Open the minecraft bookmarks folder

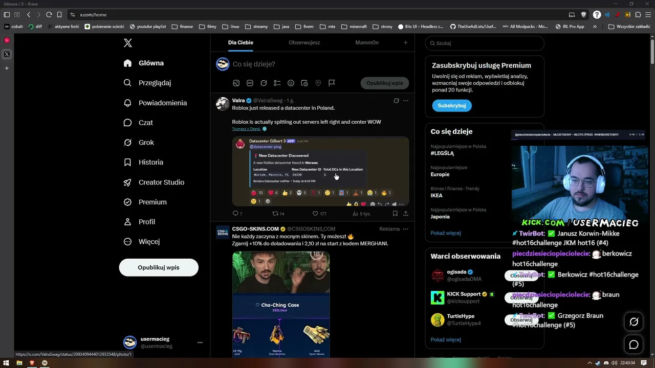tap(354, 27)
